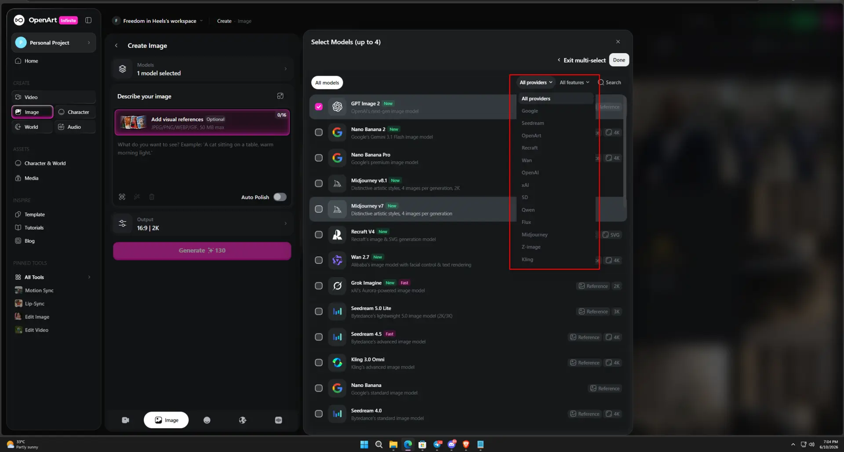
Task: Expand the Personal Project selector
Action: pyautogui.click(x=54, y=43)
